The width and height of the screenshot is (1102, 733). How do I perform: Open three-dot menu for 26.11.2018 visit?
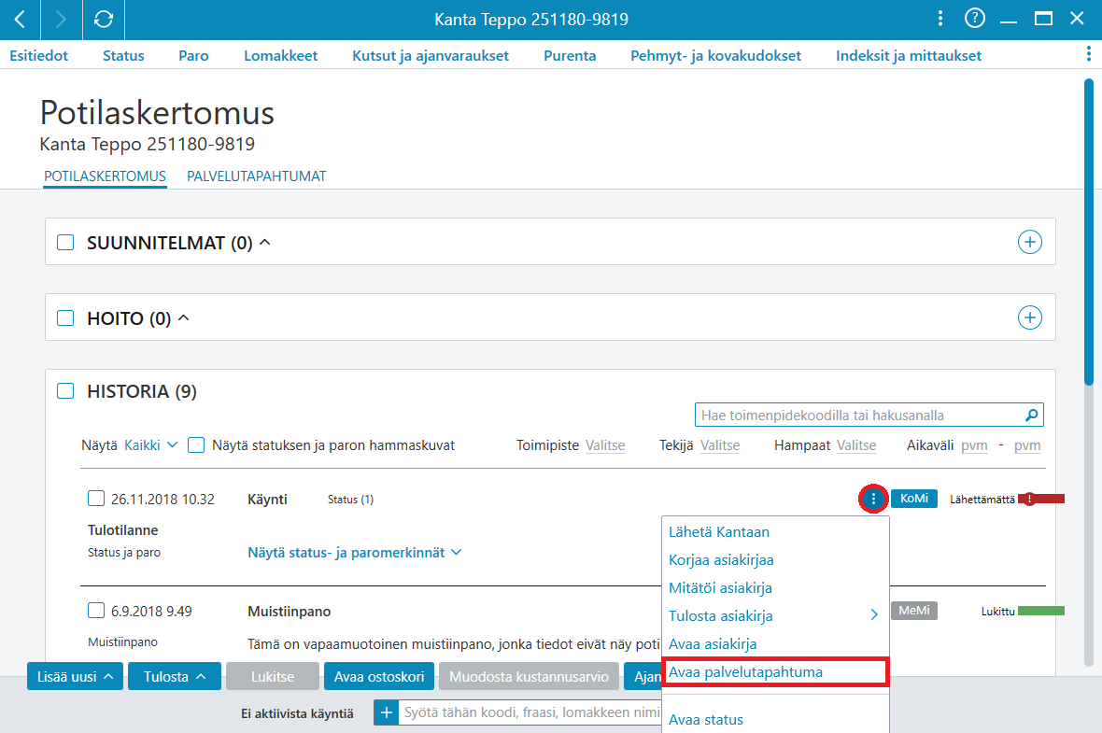click(873, 499)
